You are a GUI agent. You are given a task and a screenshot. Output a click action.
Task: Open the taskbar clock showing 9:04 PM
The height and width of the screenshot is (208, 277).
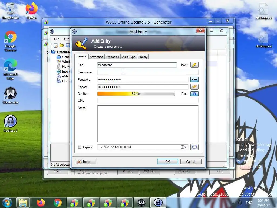263,203
